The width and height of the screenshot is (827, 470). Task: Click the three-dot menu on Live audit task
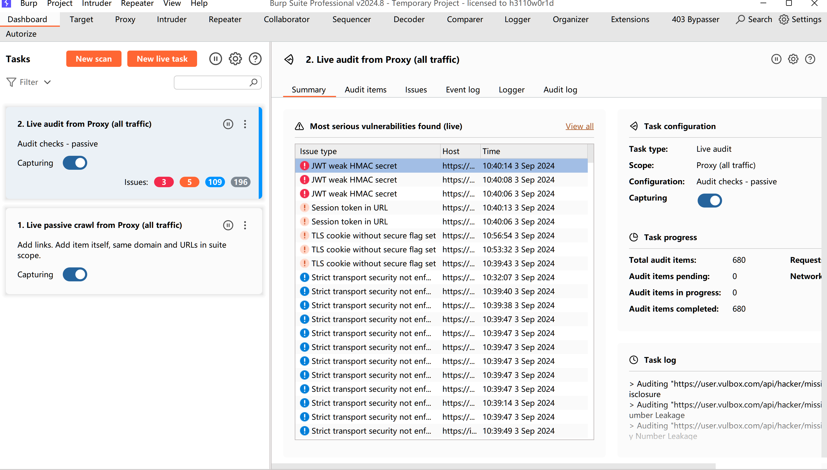click(244, 124)
